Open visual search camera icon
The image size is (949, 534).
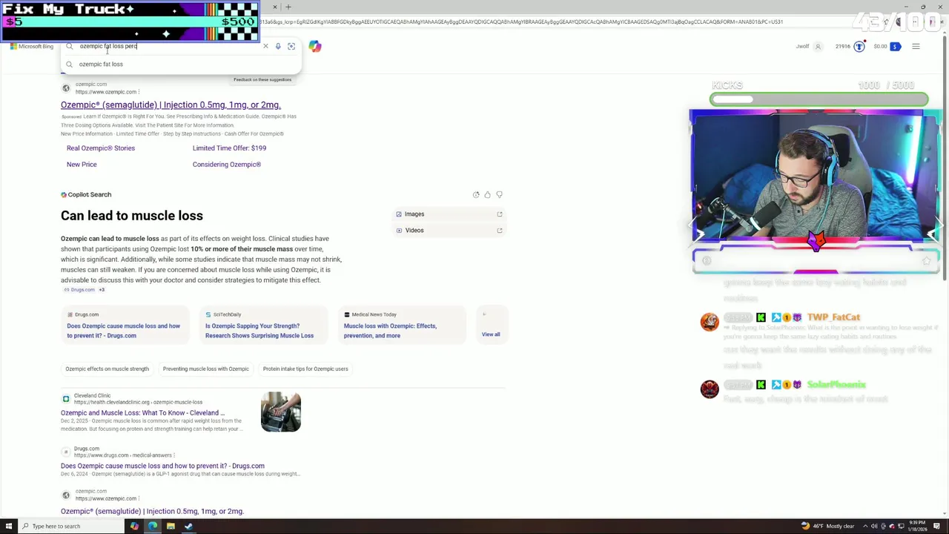pos(291,46)
